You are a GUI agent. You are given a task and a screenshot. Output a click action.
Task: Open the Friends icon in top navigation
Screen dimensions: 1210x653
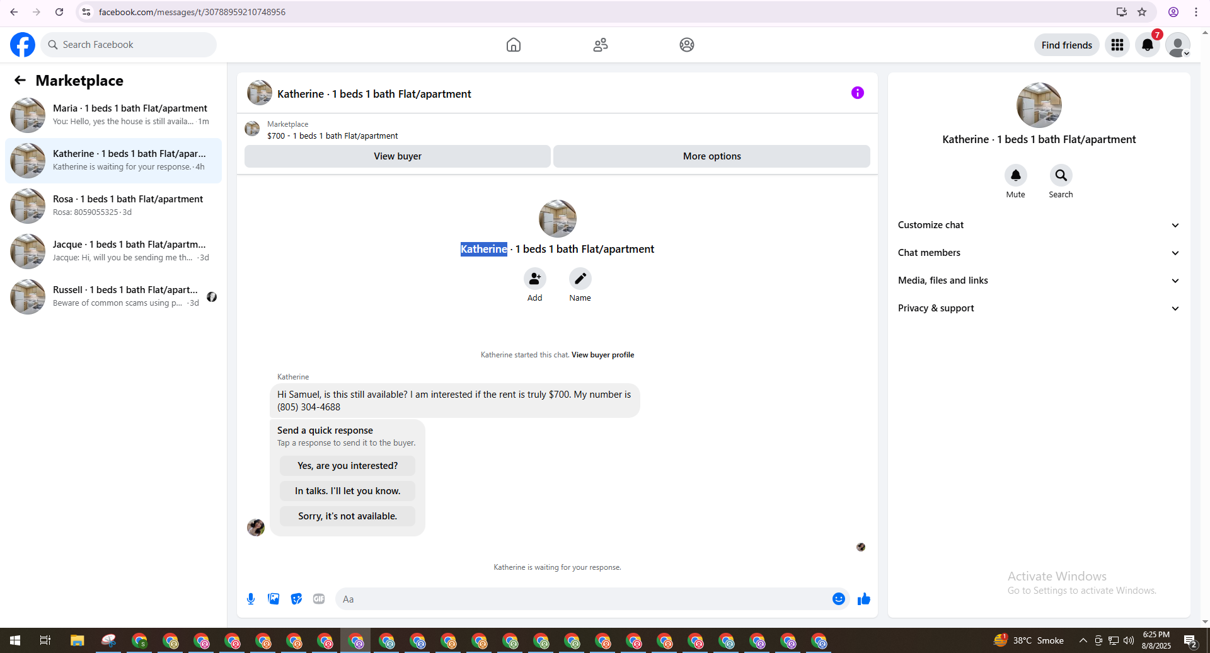(x=601, y=45)
